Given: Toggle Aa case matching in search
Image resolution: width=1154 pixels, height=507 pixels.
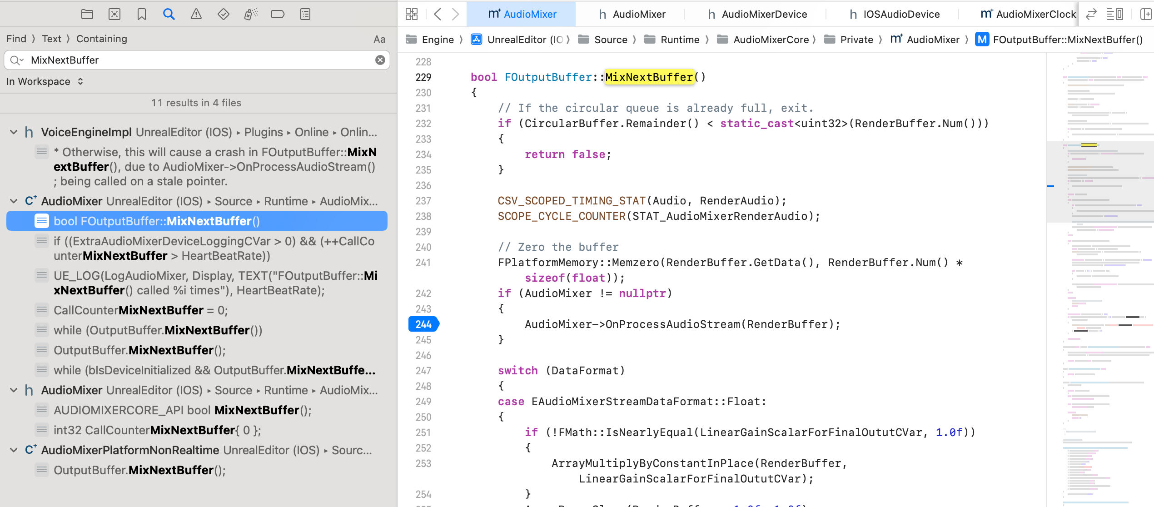Looking at the screenshot, I should [x=379, y=40].
